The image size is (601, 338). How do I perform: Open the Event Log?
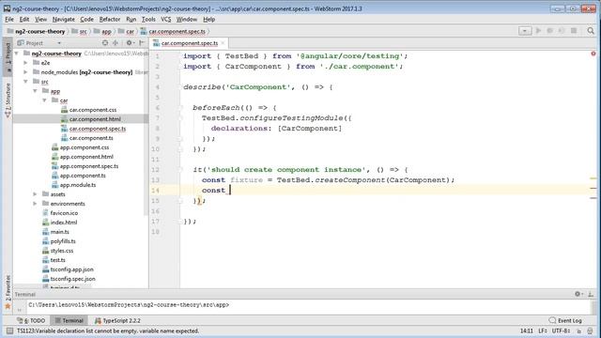click(x=565, y=320)
